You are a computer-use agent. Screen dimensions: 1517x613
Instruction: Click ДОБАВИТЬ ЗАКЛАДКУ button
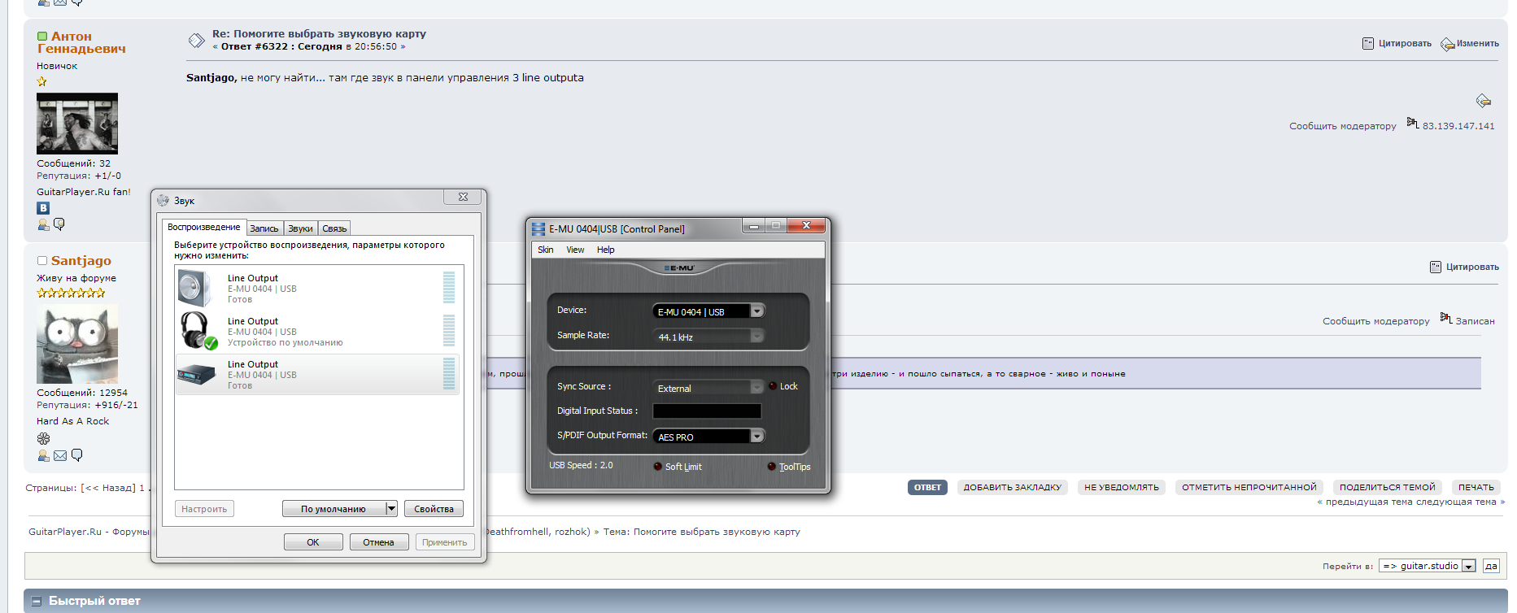pos(1013,488)
